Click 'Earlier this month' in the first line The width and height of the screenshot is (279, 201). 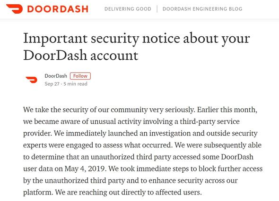[226, 110]
